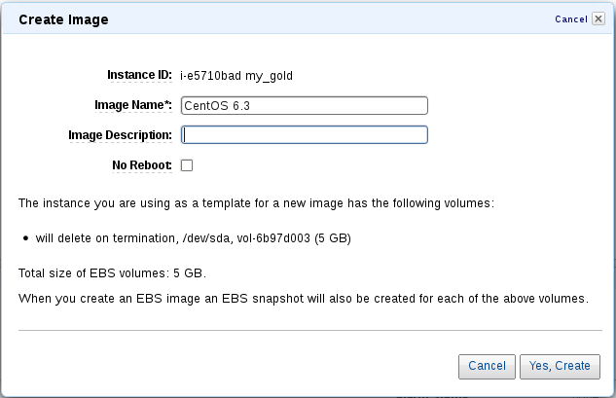
Task: Click the Cancel link in the title bar
Action: (x=570, y=18)
